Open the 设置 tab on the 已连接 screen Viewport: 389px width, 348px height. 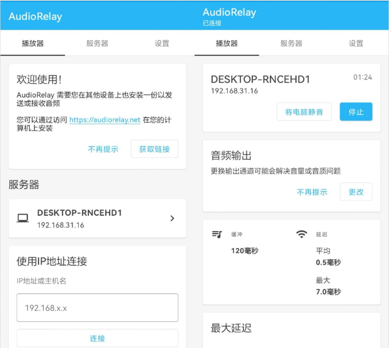[x=356, y=43]
